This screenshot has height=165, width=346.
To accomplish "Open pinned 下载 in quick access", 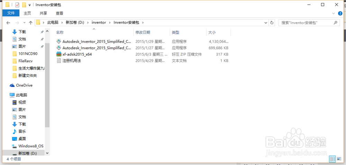I will (22, 32).
